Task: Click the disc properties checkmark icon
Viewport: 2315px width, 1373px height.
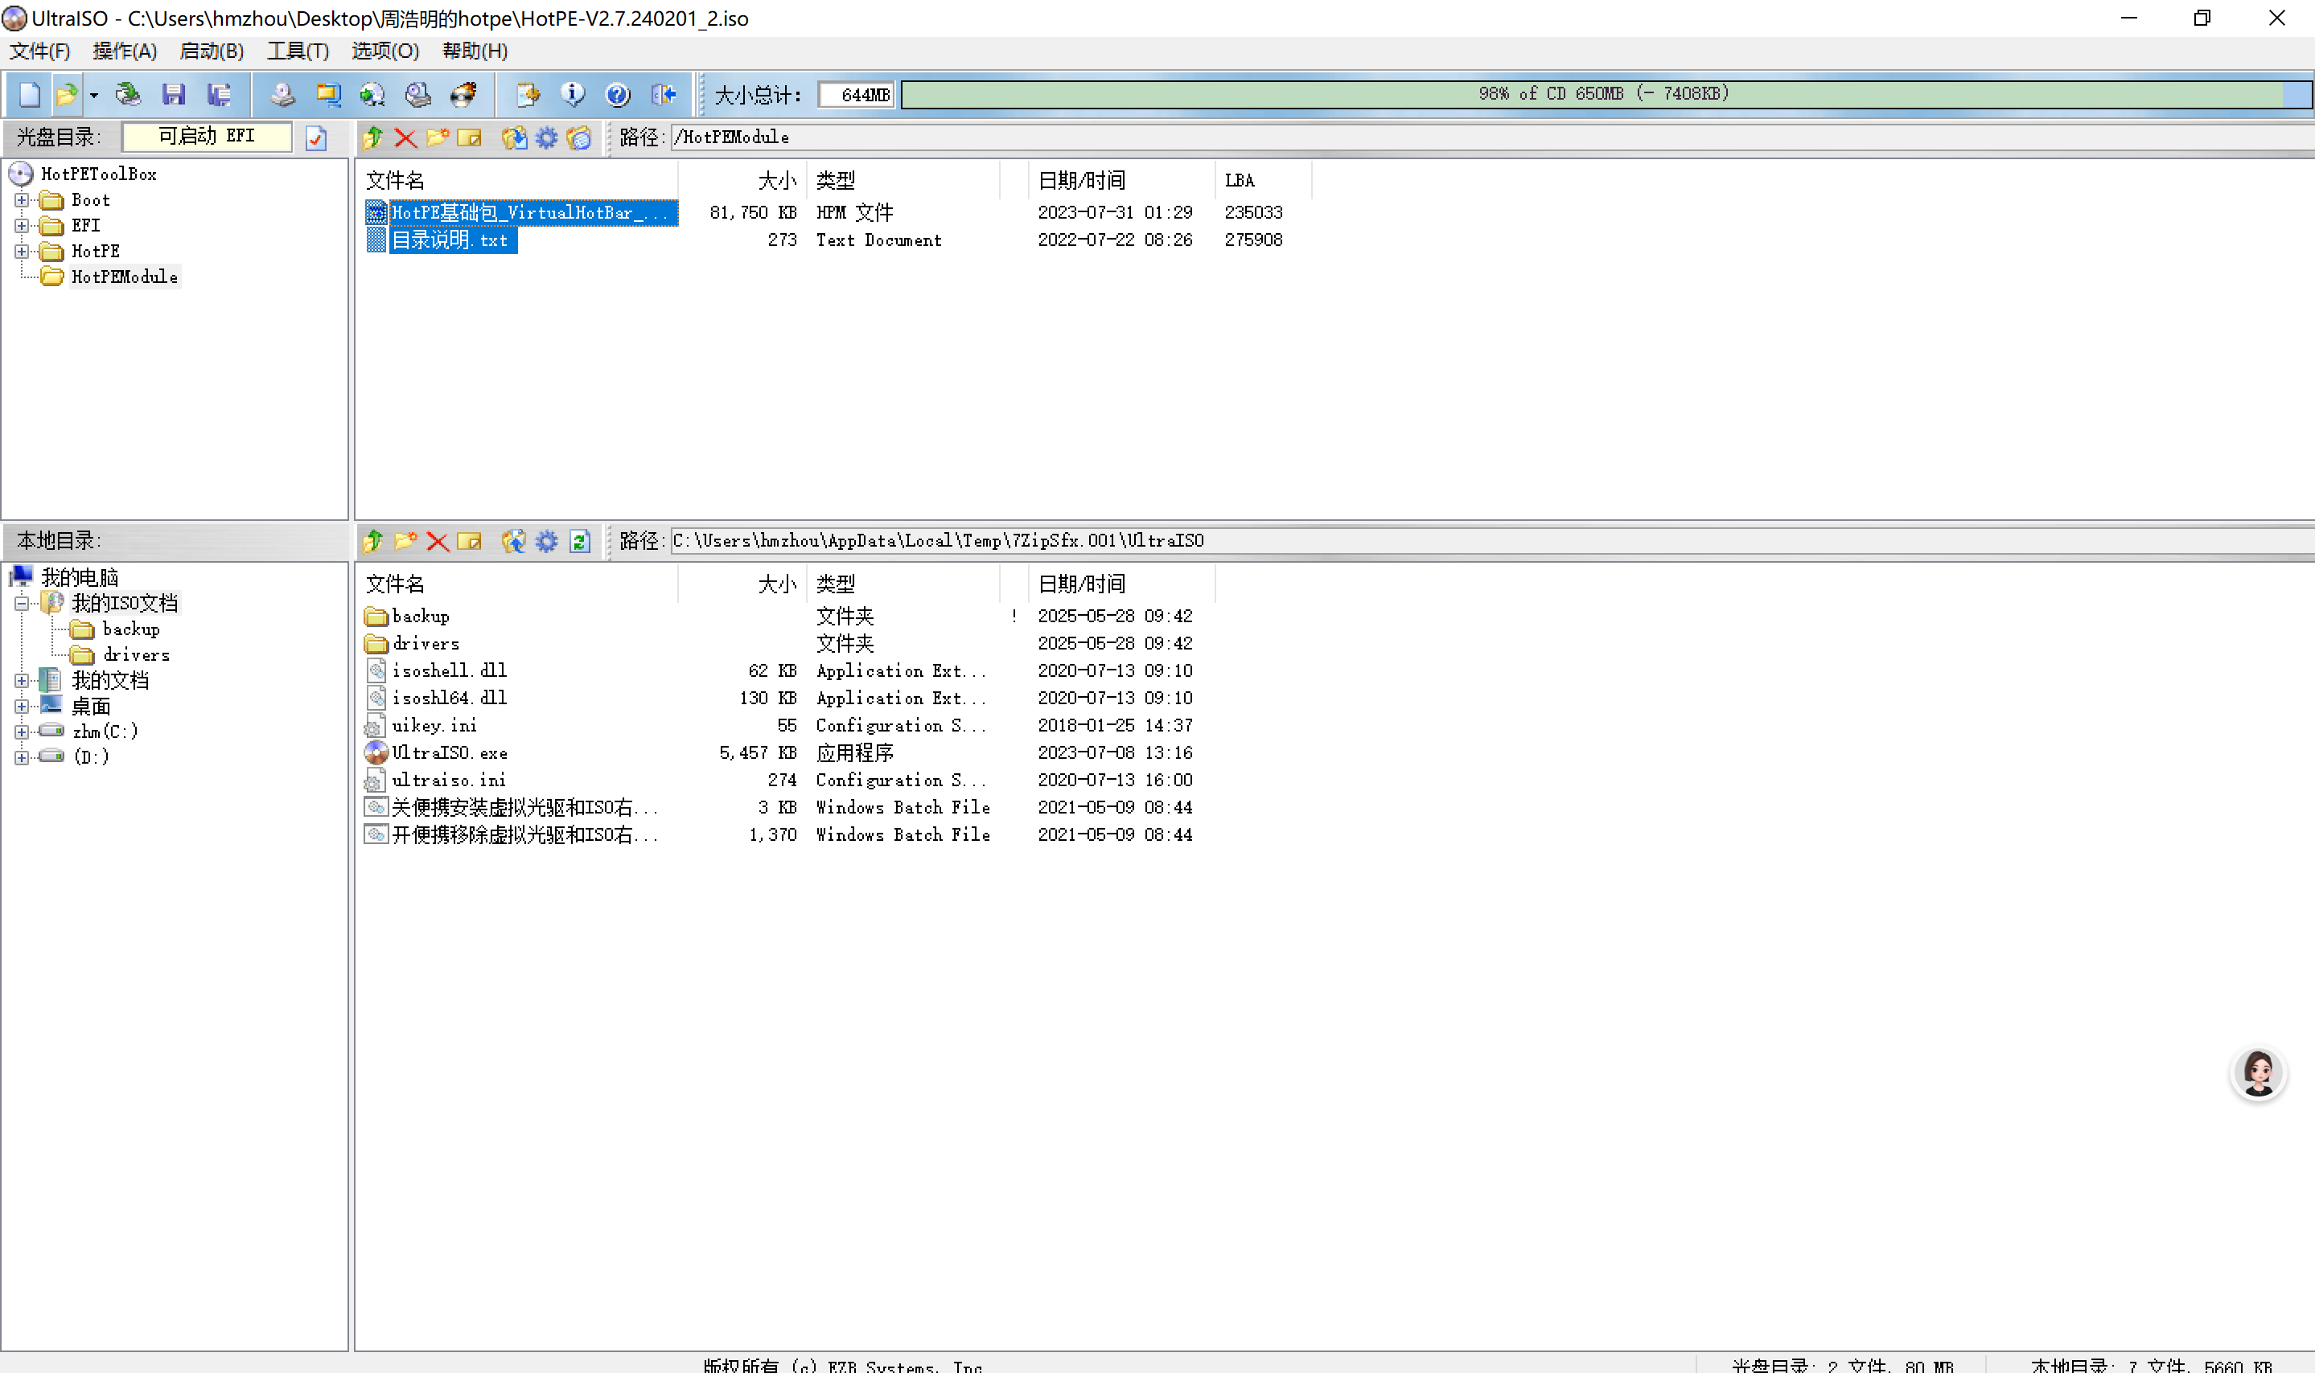Action: [x=317, y=137]
